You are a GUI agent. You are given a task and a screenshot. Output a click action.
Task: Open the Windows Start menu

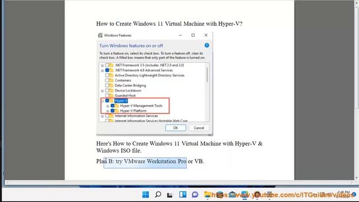point(145,195)
